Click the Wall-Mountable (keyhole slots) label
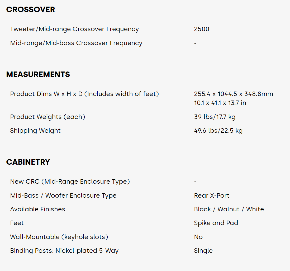The width and height of the screenshot is (290, 271). tap(59, 237)
